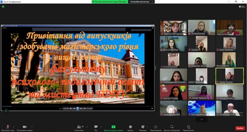Select Зоряна video tile
Image resolution: width=247 pixels, height=132 pixels.
click(202, 44)
